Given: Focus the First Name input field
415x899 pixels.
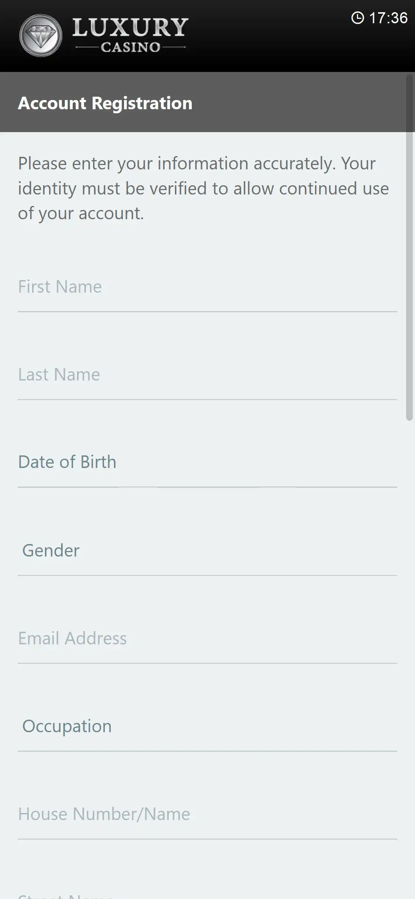Looking at the screenshot, I should click(207, 287).
